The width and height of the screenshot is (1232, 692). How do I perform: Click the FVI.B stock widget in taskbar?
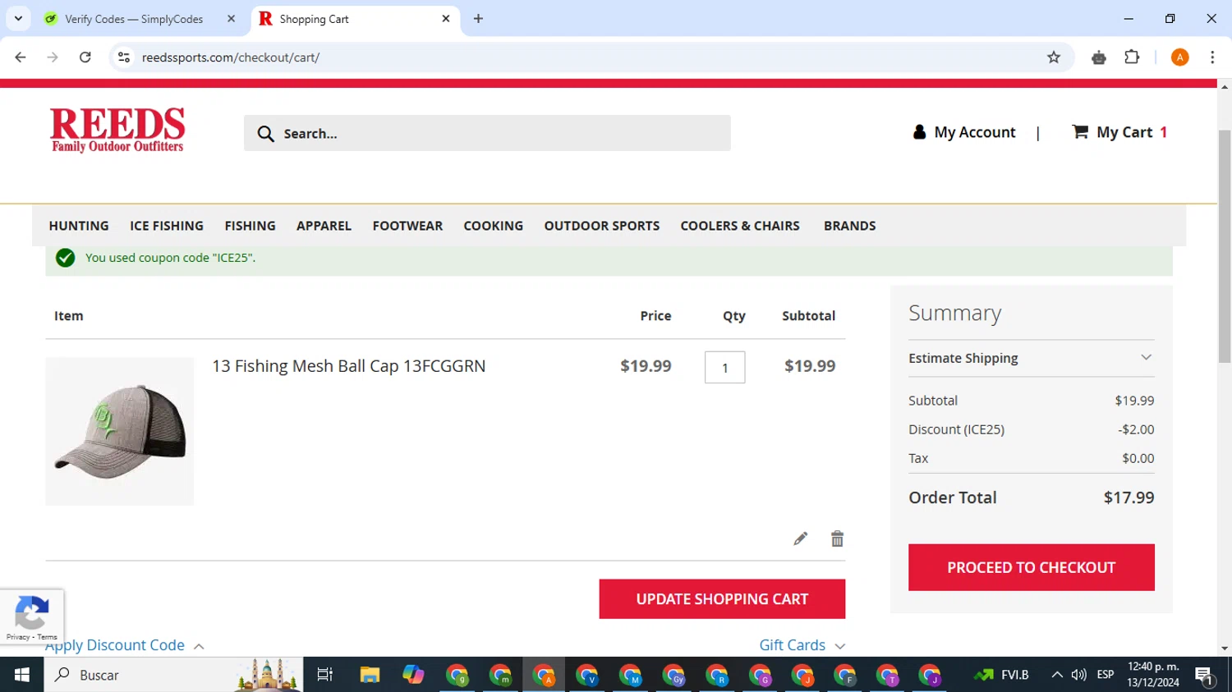tap(1001, 675)
